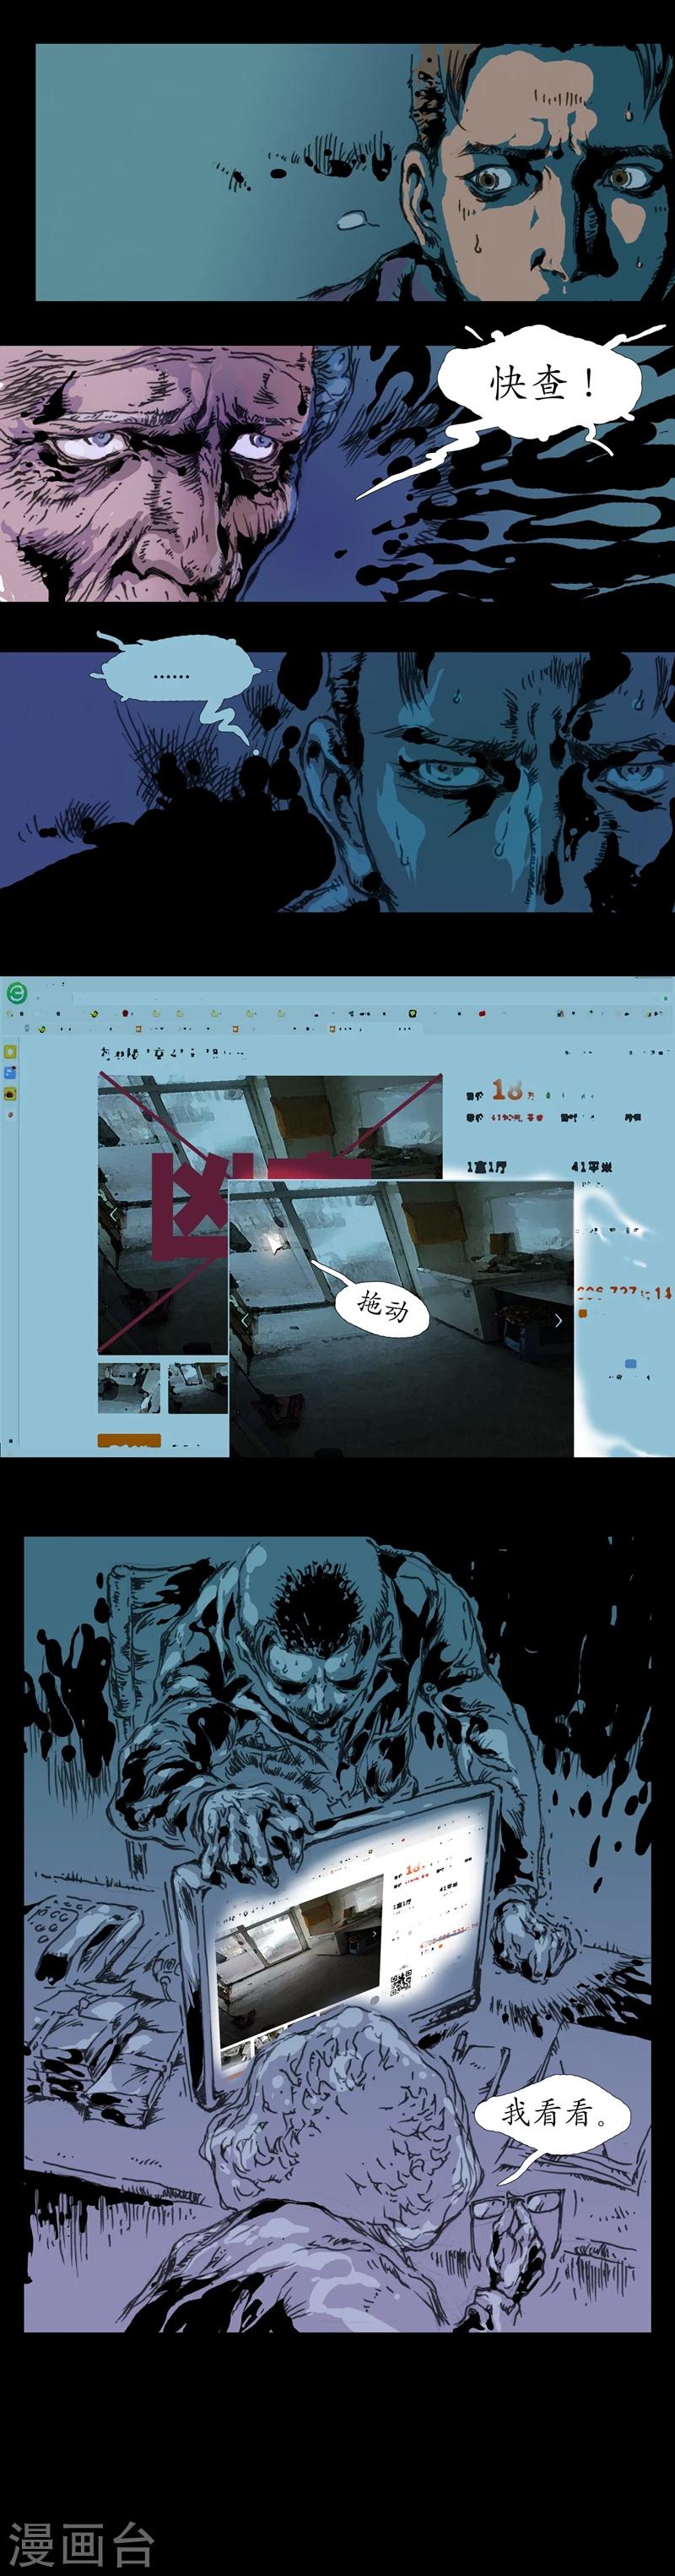This screenshot has height=2576, width=675.
Task: Click the red bookmark icon in bookmarks bar
Action: pyautogui.click(x=126, y=1013)
